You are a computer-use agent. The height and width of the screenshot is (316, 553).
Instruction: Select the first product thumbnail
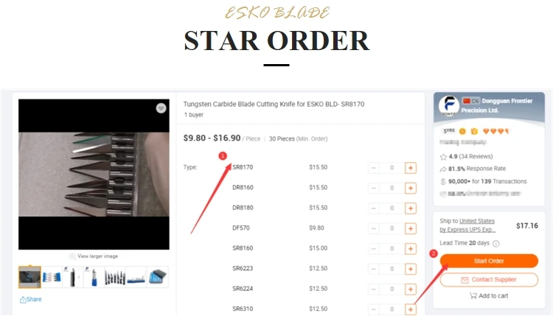[29, 277]
